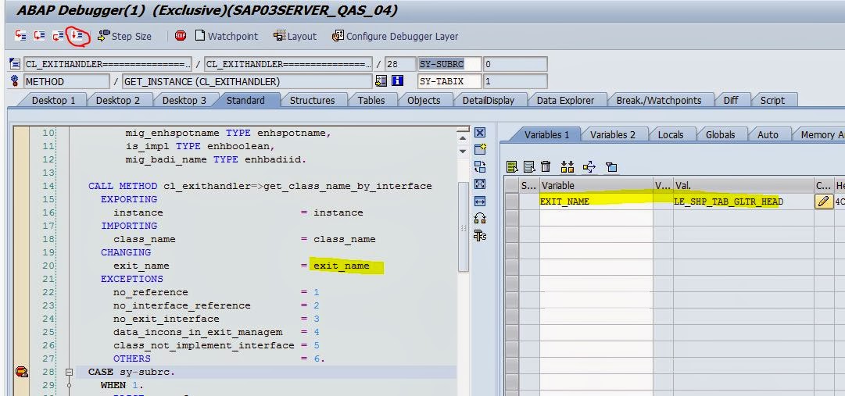Viewport: 845px width, 396px height.
Task: Click the pencil edit icon for EXIT_NAME
Action: tap(823, 201)
